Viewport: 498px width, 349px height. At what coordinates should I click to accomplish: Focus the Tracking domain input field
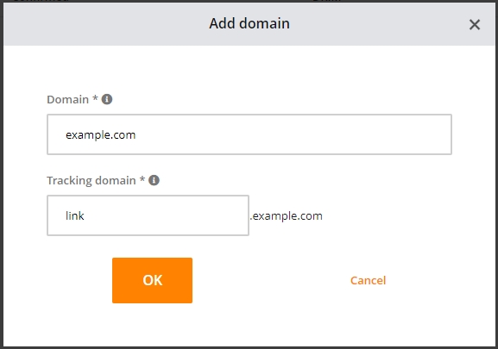click(x=148, y=215)
